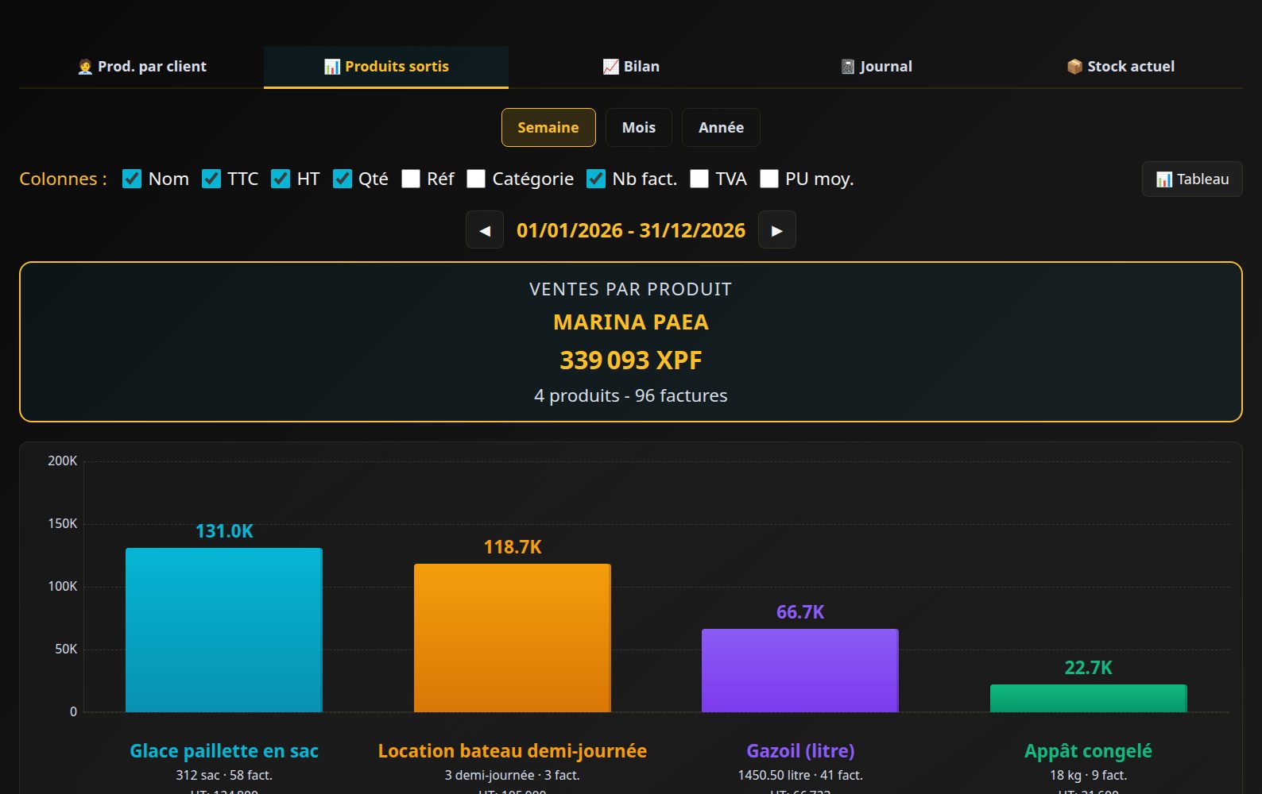Click the date range 01/01/2026 - 31/12/2026
The width and height of the screenshot is (1262, 794).
631,230
